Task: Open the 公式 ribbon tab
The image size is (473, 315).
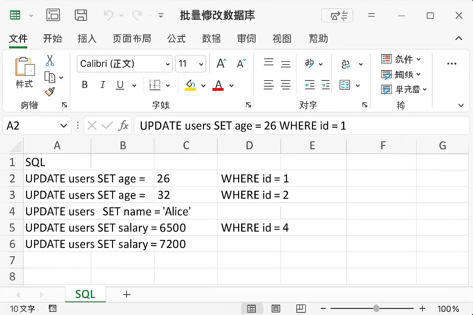Action: [176, 38]
